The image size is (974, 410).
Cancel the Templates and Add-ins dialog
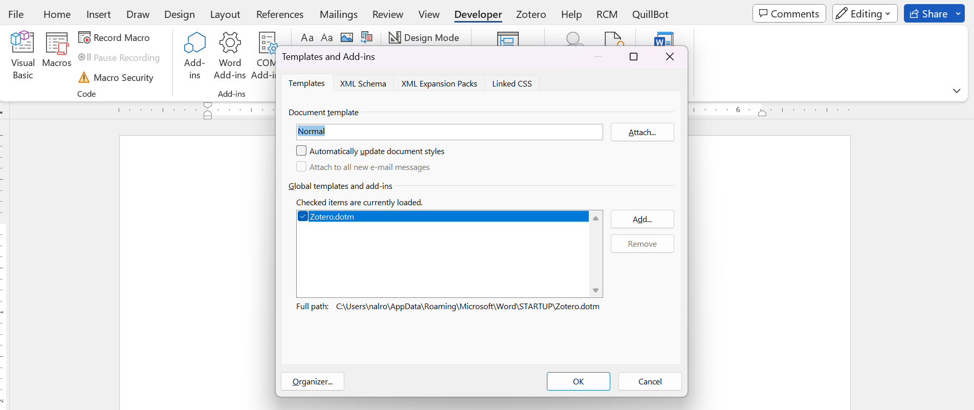pyautogui.click(x=650, y=381)
